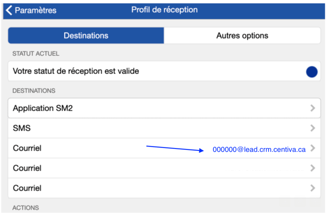Open the last Courriel destination row
Screen dimensions: 331x218
click(27, 188)
